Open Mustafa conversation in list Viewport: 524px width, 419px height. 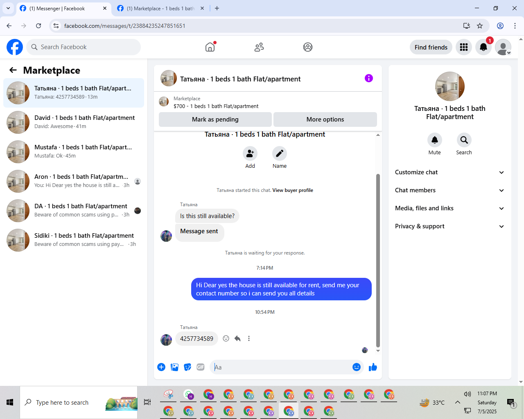[74, 152]
